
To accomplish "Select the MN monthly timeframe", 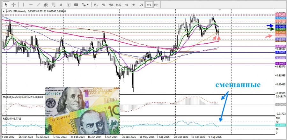I will click(156, 5).
